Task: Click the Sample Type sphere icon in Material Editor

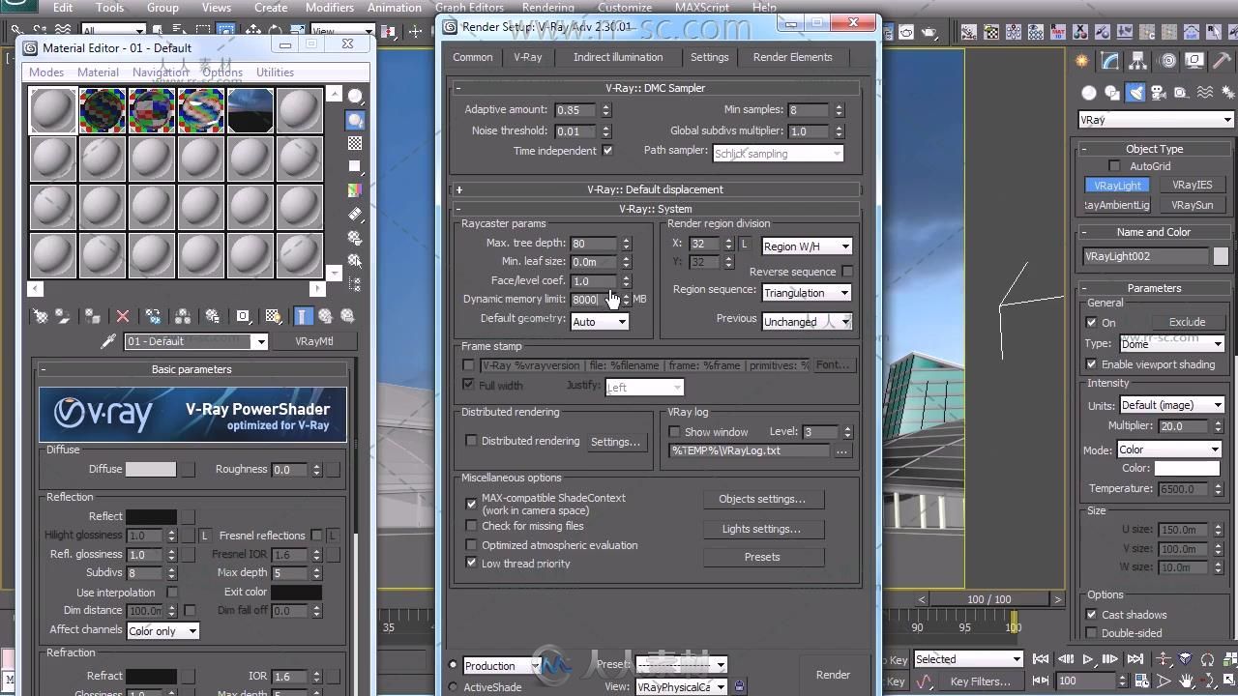Action: (355, 97)
